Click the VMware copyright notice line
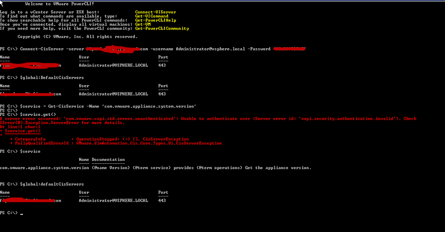This screenshot has height=232, width=445. click(77, 37)
